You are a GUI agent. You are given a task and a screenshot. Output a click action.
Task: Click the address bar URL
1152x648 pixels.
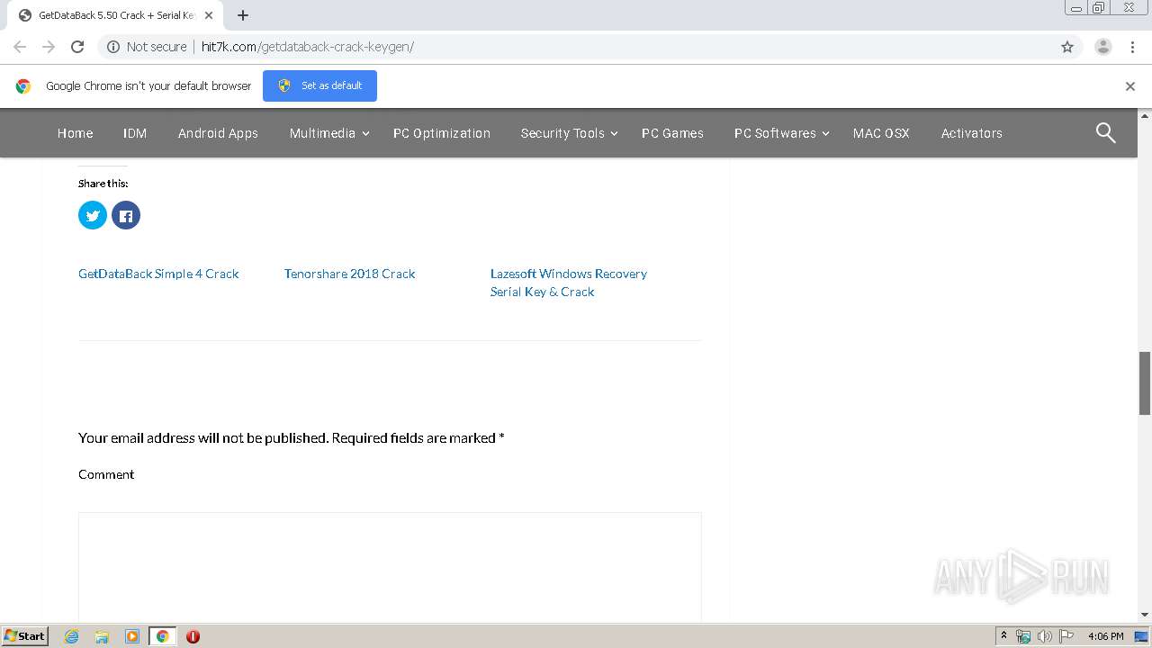tap(308, 47)
